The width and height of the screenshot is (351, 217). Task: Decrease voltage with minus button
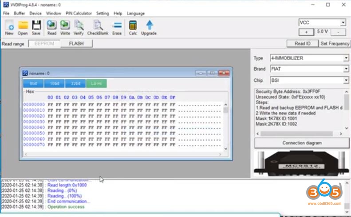pyautogui.click(x=338, y=32)
